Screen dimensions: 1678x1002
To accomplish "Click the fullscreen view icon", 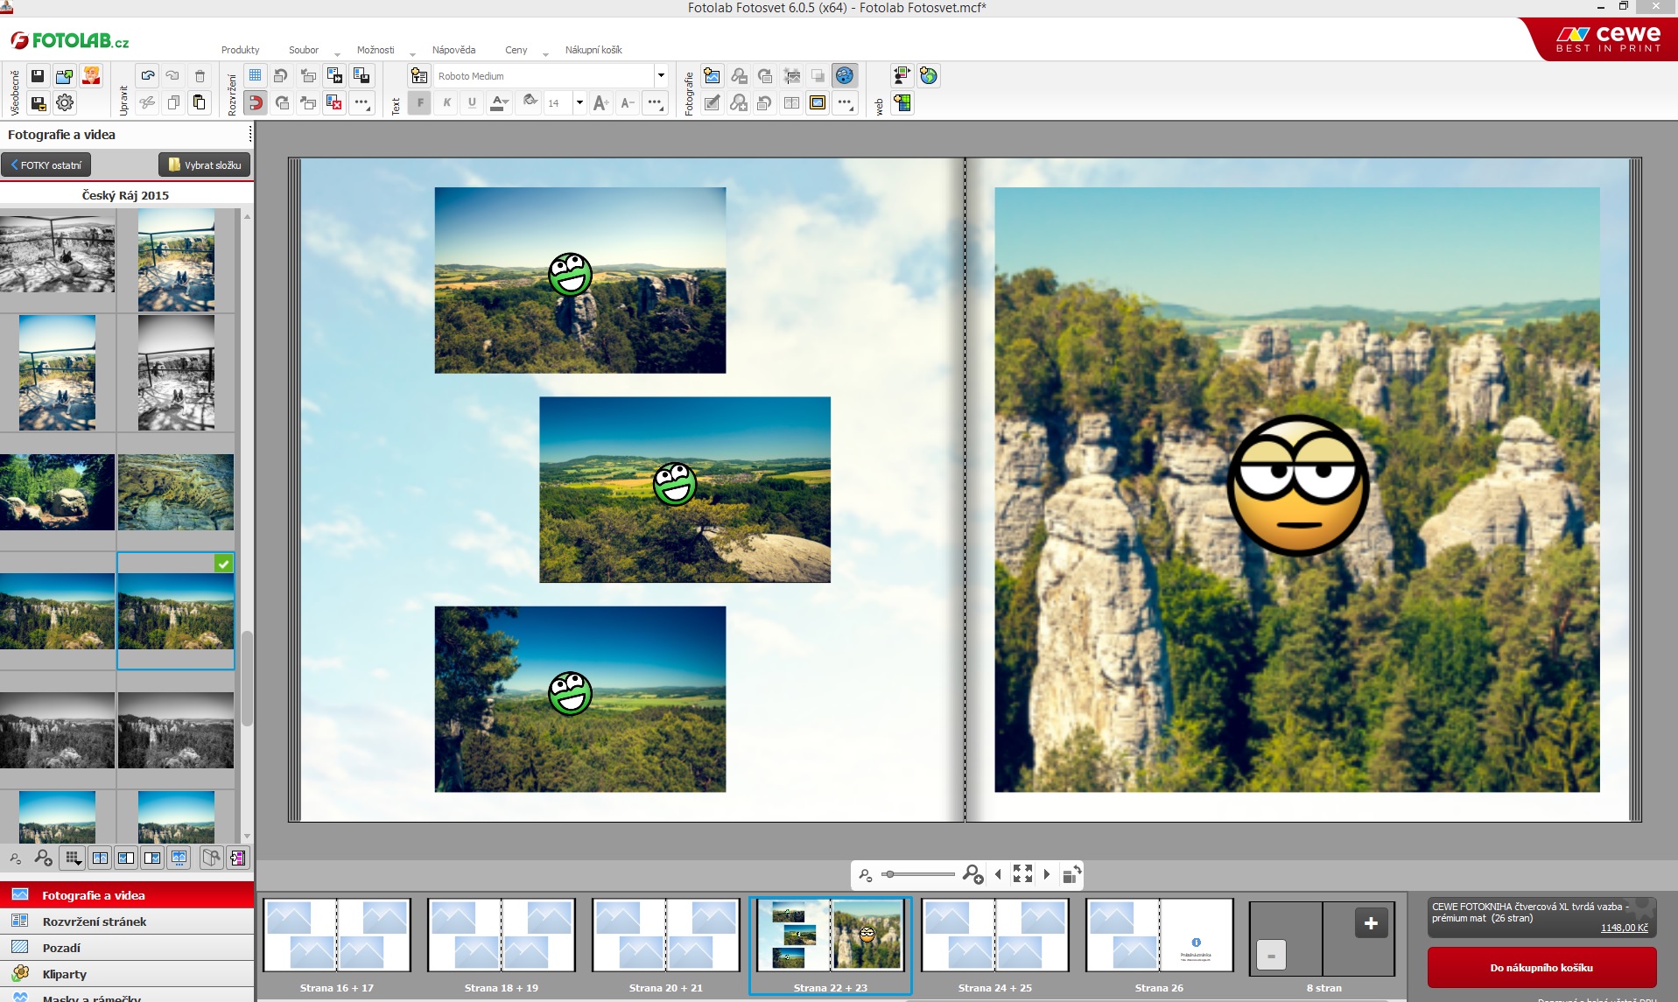I will (1022, 873).
